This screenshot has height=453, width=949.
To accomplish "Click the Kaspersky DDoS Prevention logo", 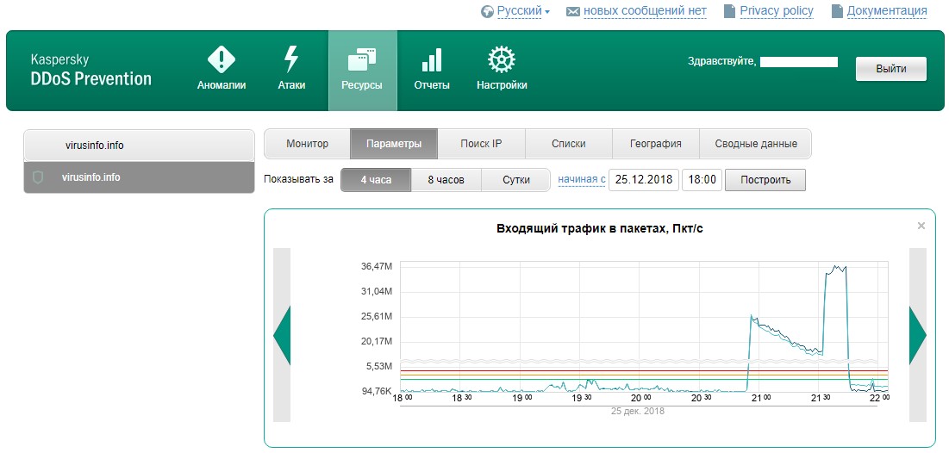I will coord(91,70).
